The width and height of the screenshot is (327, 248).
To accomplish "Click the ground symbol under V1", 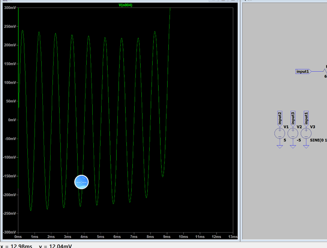I will (280, 147).
